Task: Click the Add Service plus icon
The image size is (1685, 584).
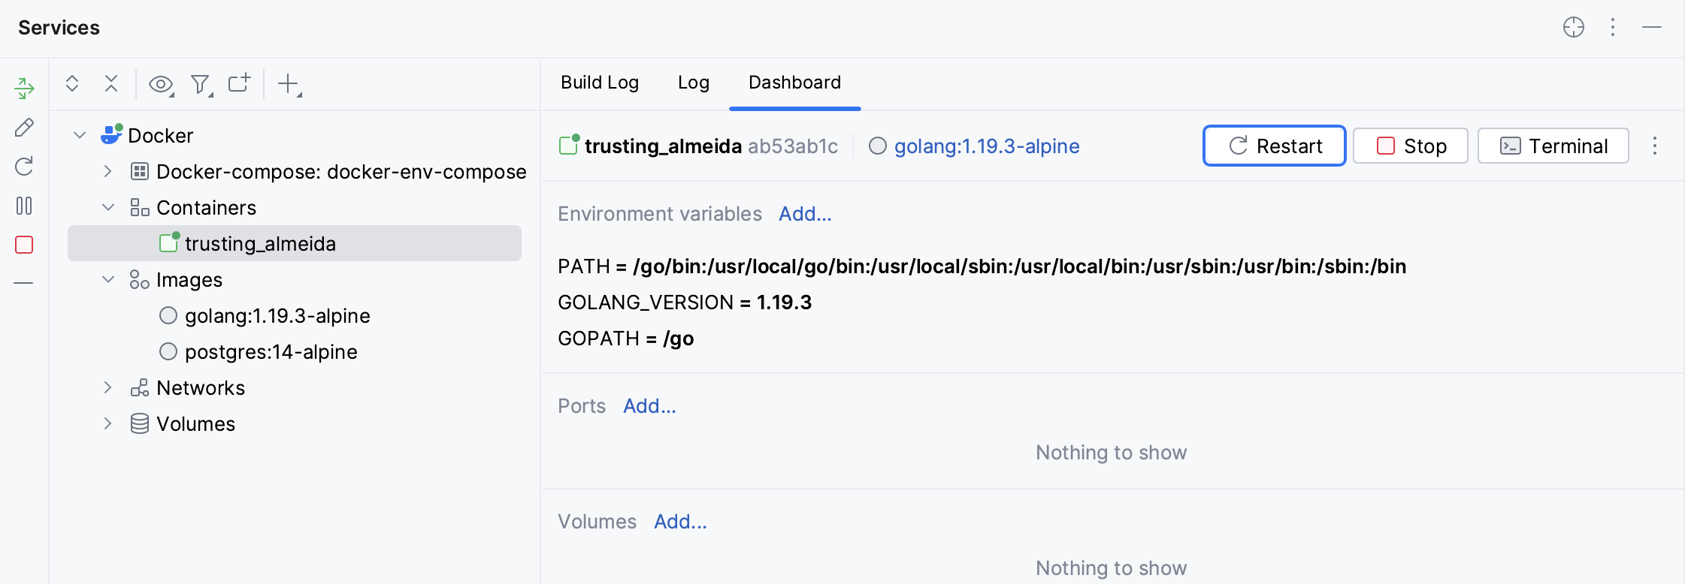Action: pos(289,83)
